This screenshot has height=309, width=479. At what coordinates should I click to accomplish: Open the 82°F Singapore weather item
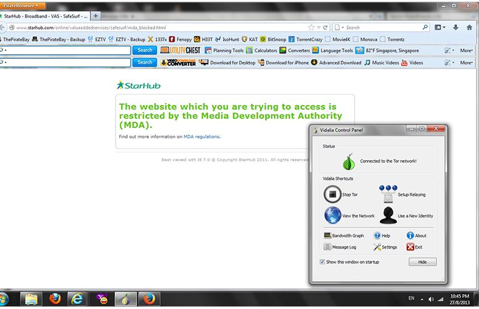pyautogui.click(x=388, y=51)
